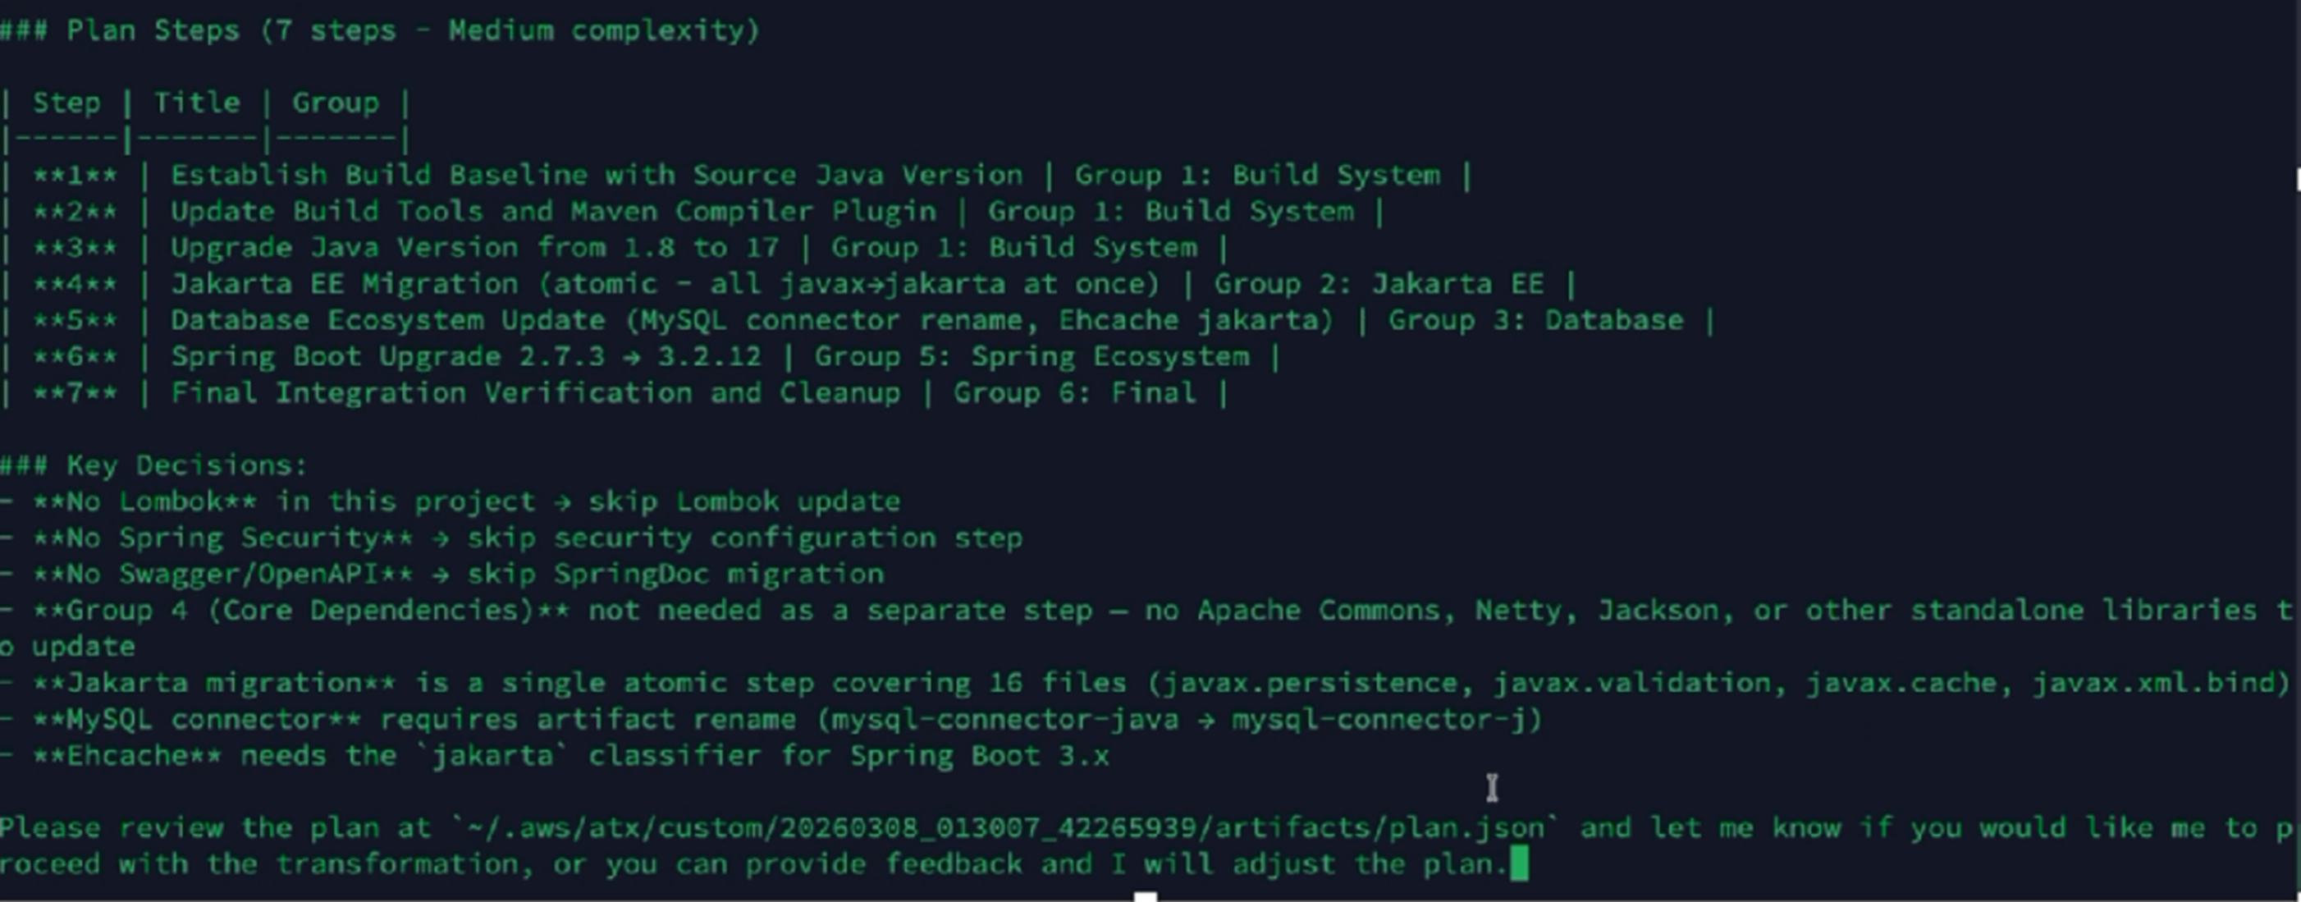Click the "No Spring Security" decision text
The height and width of the screenshot is (902, 2301).
(222, 538)
